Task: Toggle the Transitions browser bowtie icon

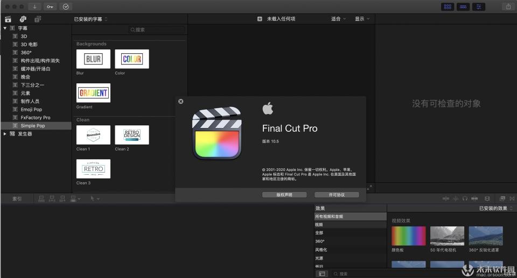Action: pyautogui.click(x=512, y=198)
